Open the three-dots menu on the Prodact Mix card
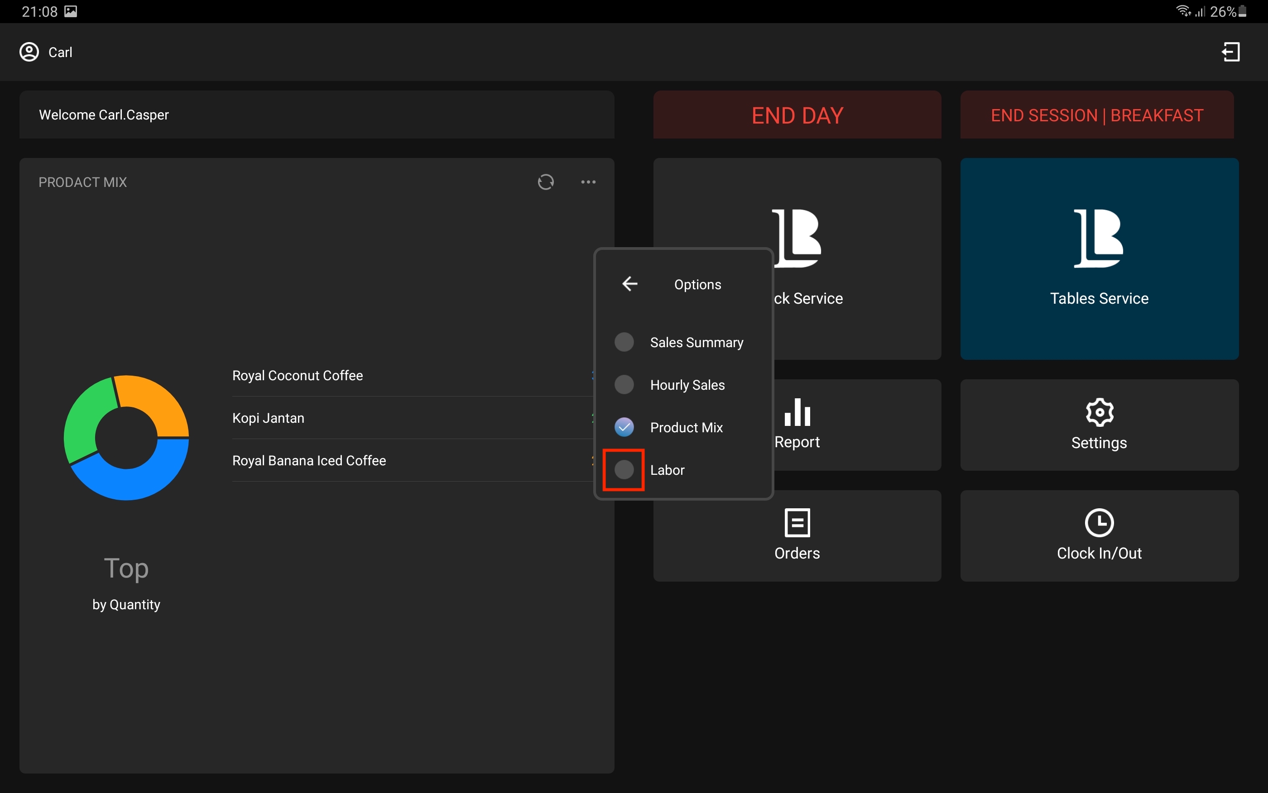The image size is (1268, 793). (x=588, y=182)
